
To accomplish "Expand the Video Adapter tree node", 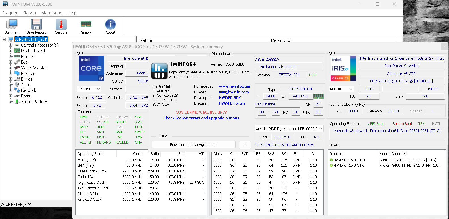I will click(10, 68).
